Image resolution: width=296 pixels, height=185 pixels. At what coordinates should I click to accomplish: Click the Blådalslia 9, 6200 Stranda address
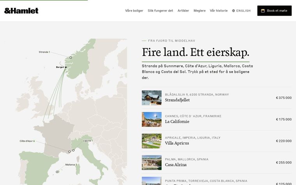coord(197,95)
